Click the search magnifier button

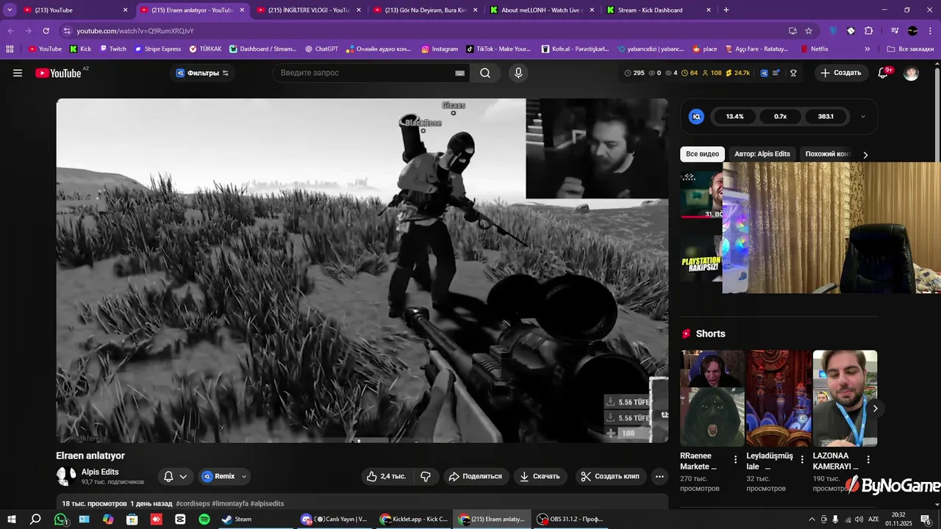(x=485, y=73)
